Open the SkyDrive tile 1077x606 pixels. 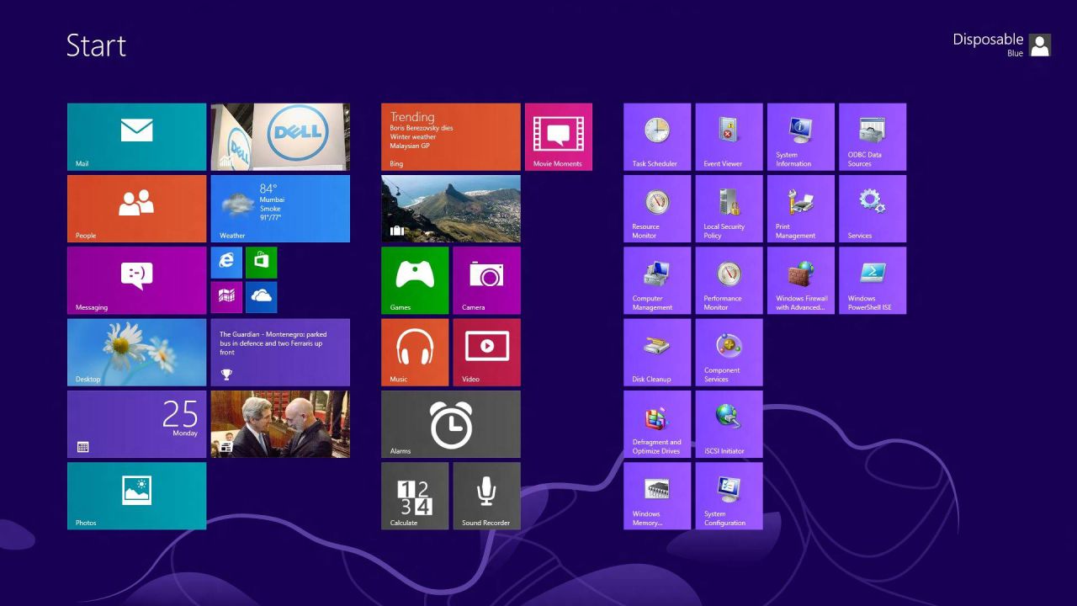pyautogui.click(x=261, y=296)
